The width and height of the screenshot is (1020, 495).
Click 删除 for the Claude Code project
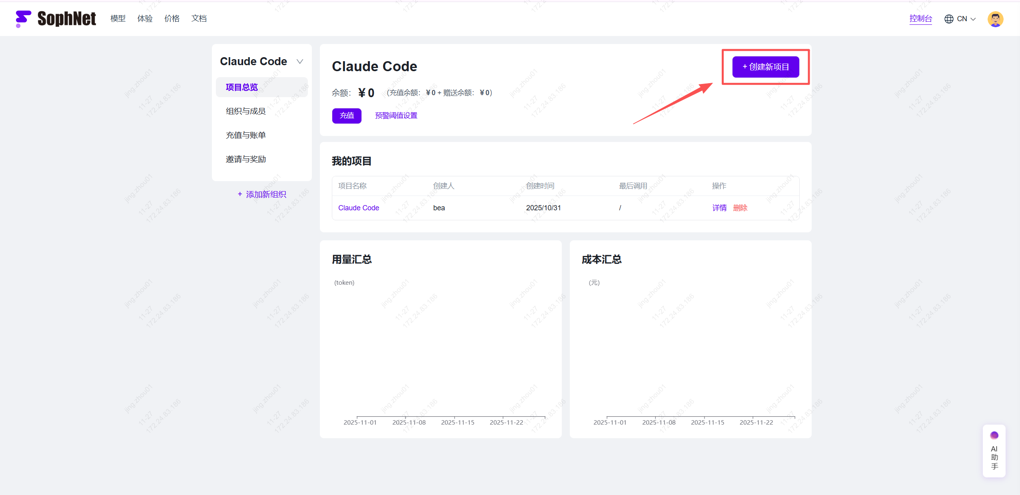pyautogui.click(x=740, y=208)
